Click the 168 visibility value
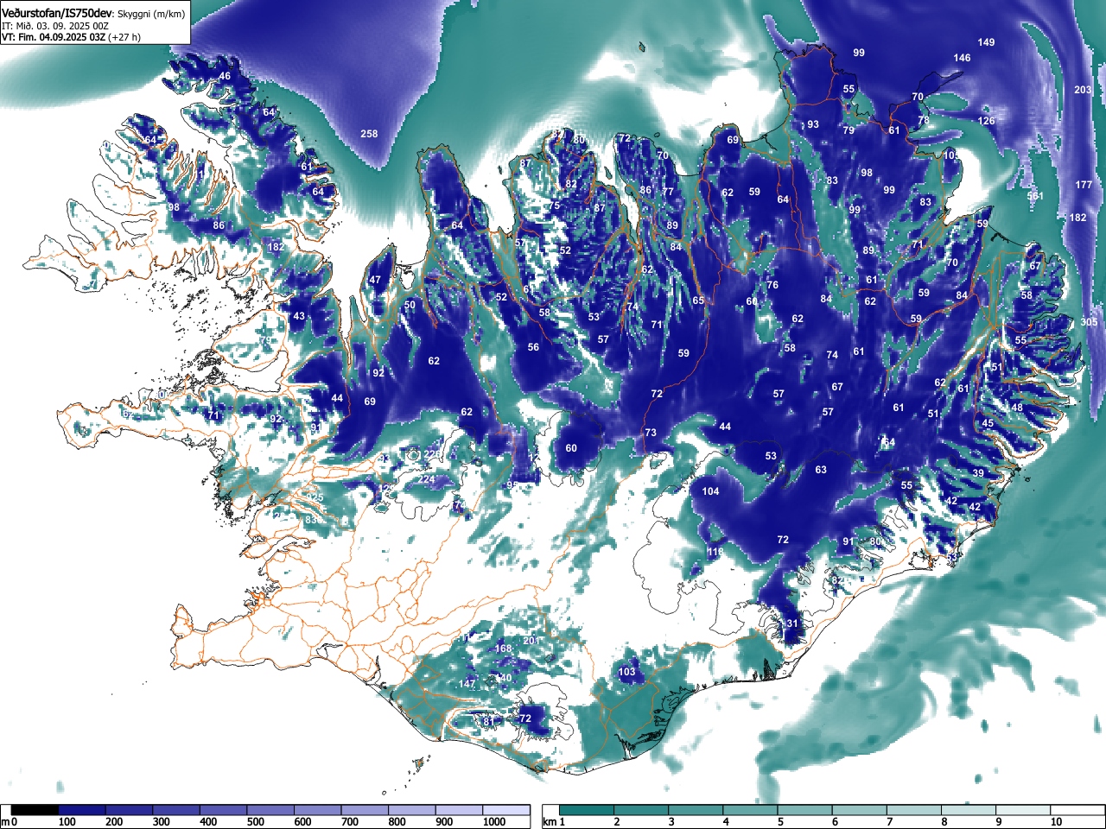The height and width of the screenshot is (829, 1106). click(x=503, y=649)
